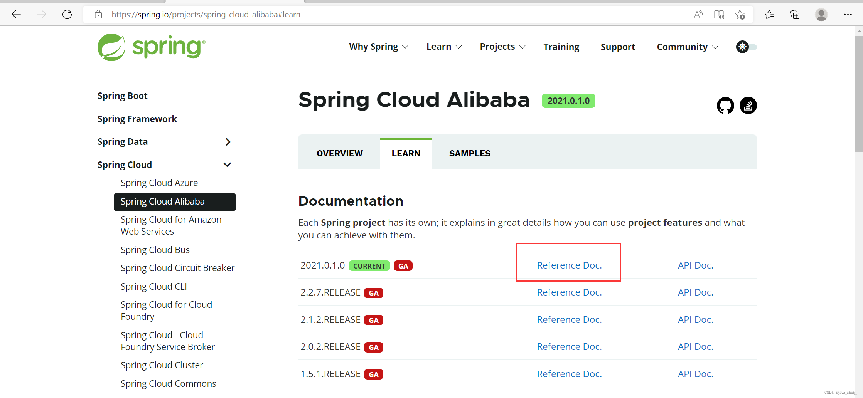This screenshot has height=398, width=863.
Task: Click the green 2021.0.1.0 version badge
Action: click(568, 101)
